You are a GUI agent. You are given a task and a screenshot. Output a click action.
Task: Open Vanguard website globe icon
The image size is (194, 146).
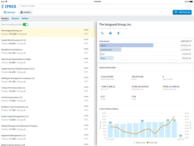[x=110, y=33]
